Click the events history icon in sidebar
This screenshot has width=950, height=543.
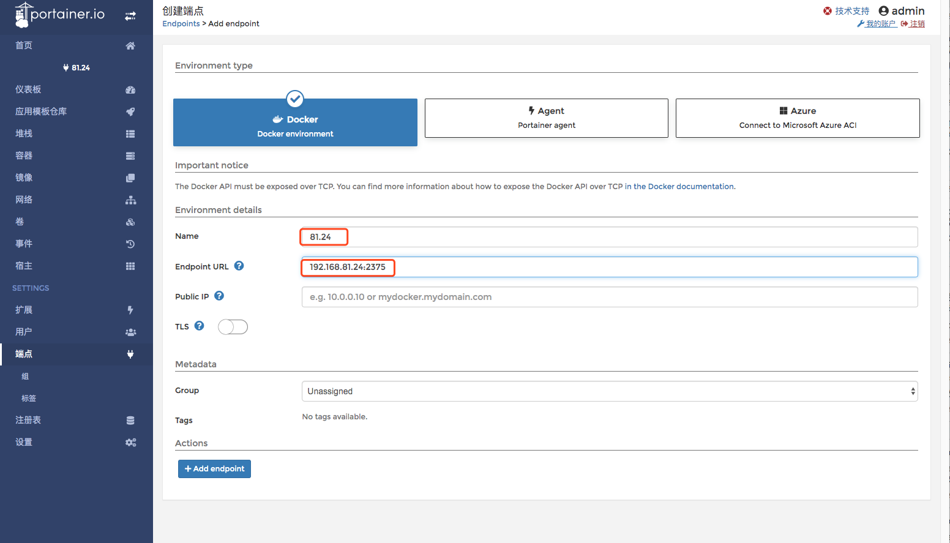click(130, 244)
